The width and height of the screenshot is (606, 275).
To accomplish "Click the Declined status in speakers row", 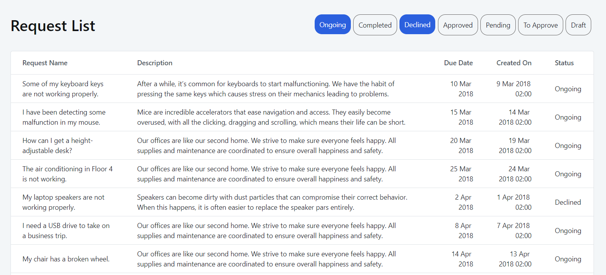I will tap(567, 202).
